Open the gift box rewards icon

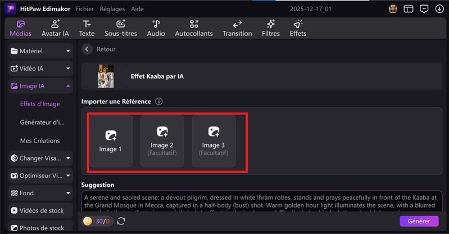pyautogui.click(x=393, y=9)
